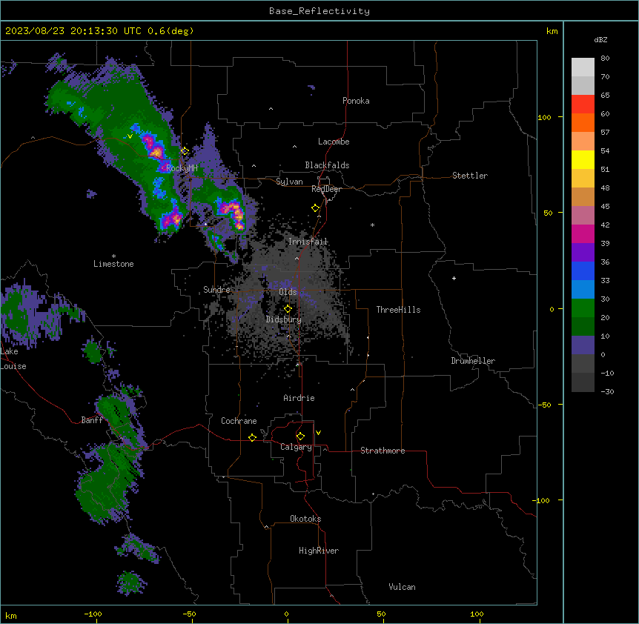Click the Innisfail city label
This screenshot has width=639, height=624.
click(308, 242)
